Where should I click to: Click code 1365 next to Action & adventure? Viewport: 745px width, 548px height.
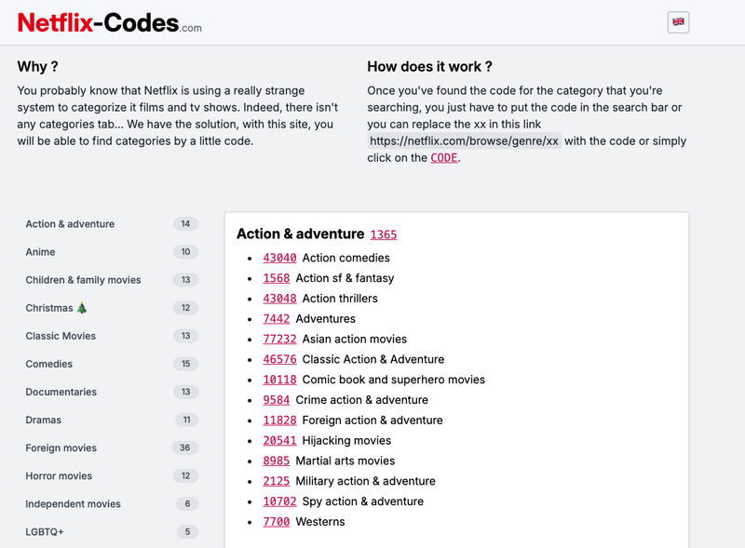point(384,234)
